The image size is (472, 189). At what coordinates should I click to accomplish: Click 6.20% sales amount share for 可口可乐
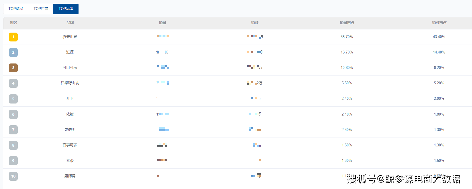click(439, 68)
